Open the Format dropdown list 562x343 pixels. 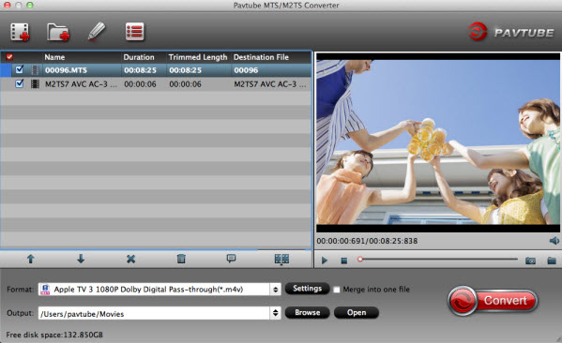275,290
